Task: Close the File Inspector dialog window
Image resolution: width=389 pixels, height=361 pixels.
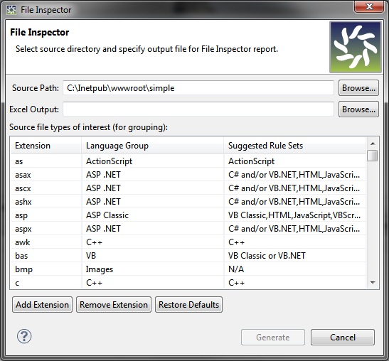Action: point(369,6)
